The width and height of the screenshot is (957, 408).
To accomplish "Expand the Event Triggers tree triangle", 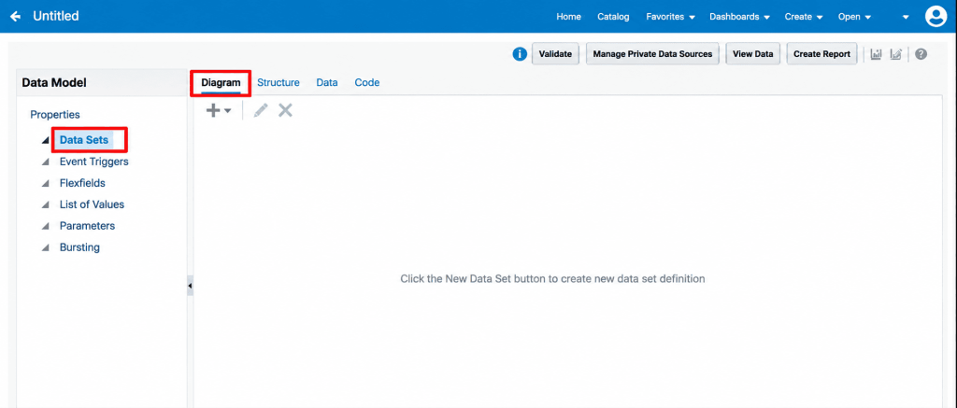I will [45, 162].
